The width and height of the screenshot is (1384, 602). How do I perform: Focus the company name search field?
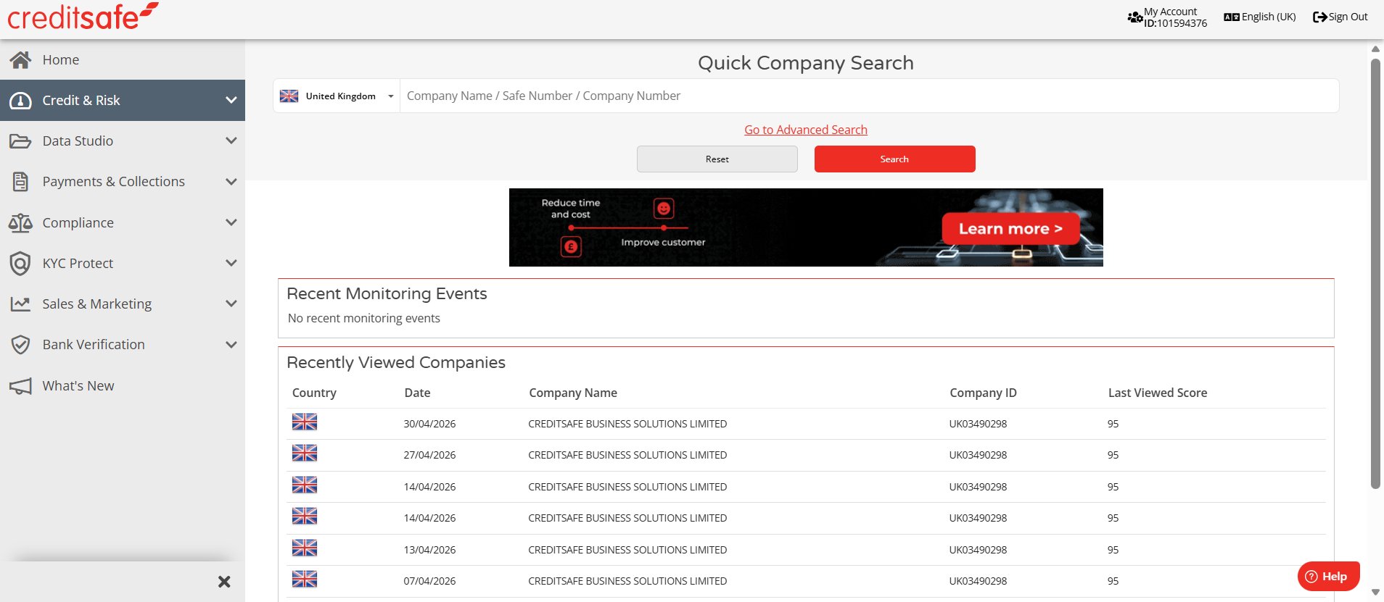[x=869, y=96]
